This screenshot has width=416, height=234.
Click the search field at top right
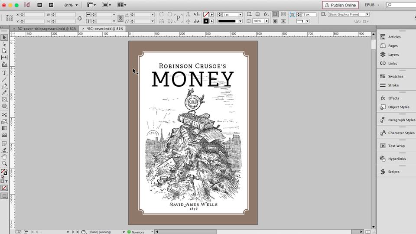401,5
